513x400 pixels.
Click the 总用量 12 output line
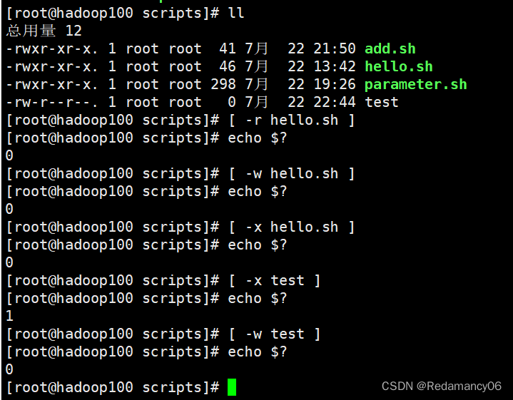(x=44, y=31)
